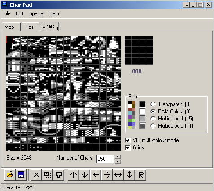Click the shift up arrow icon
The image size is (214, 191).
click(x=74, y=175)
